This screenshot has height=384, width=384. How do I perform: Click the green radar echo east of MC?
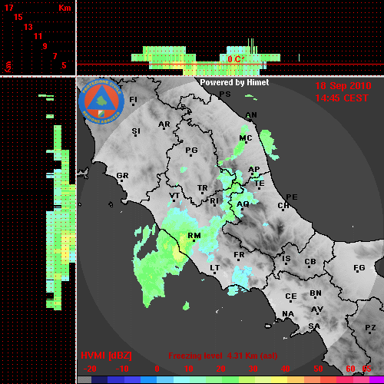click(269, 144)
